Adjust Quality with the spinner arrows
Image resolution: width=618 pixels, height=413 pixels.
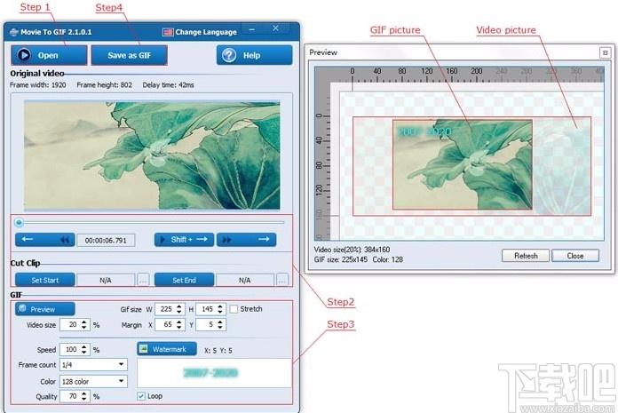point(84,396)
